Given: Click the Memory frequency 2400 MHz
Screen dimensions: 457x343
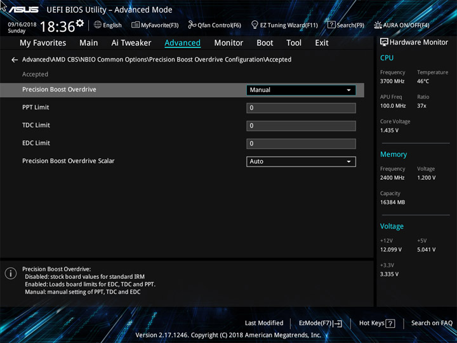Looking at the screenshot, I should click(392, 178).
